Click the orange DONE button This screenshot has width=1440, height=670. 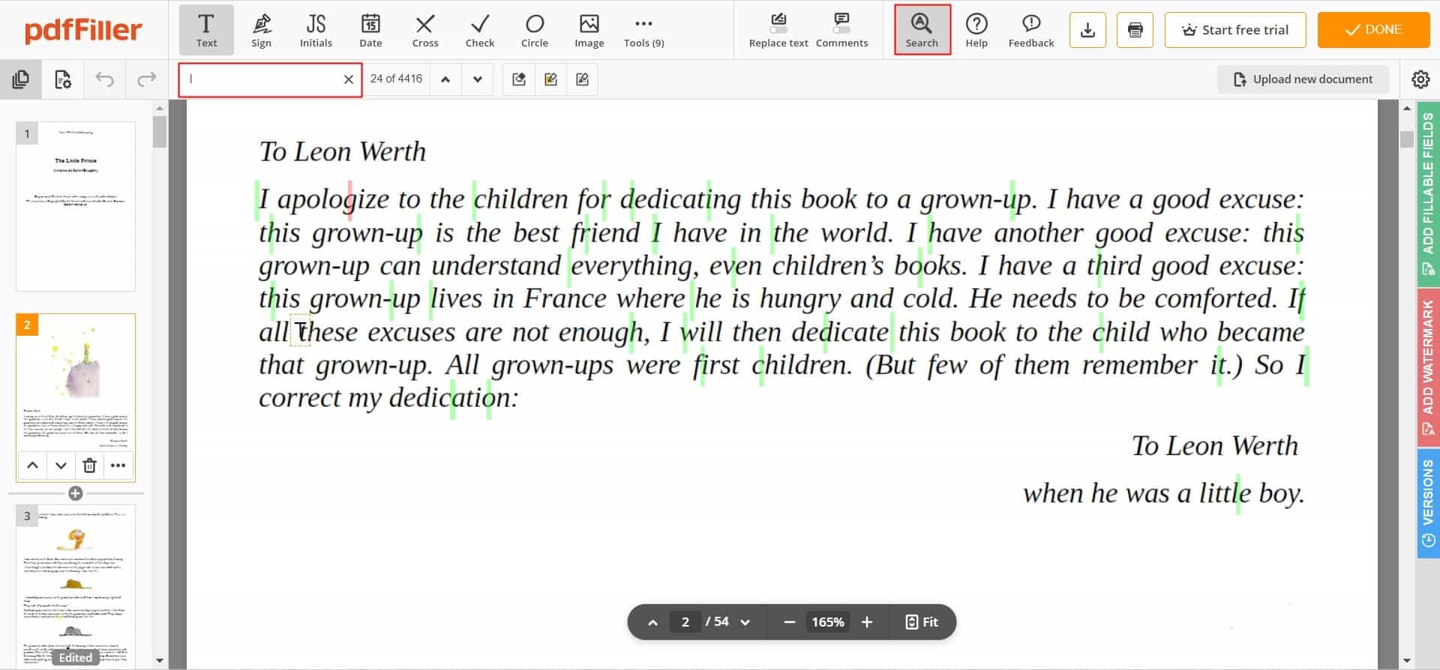[1373, 30]
